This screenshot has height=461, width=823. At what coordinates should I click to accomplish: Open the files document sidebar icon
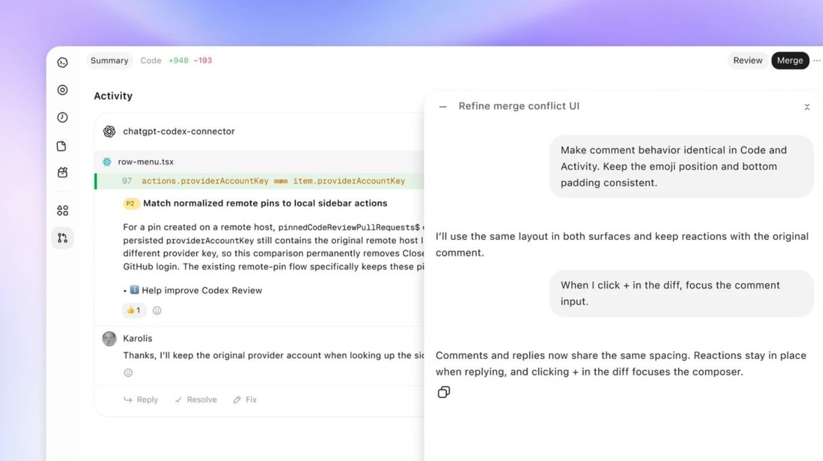coord(62,146)
